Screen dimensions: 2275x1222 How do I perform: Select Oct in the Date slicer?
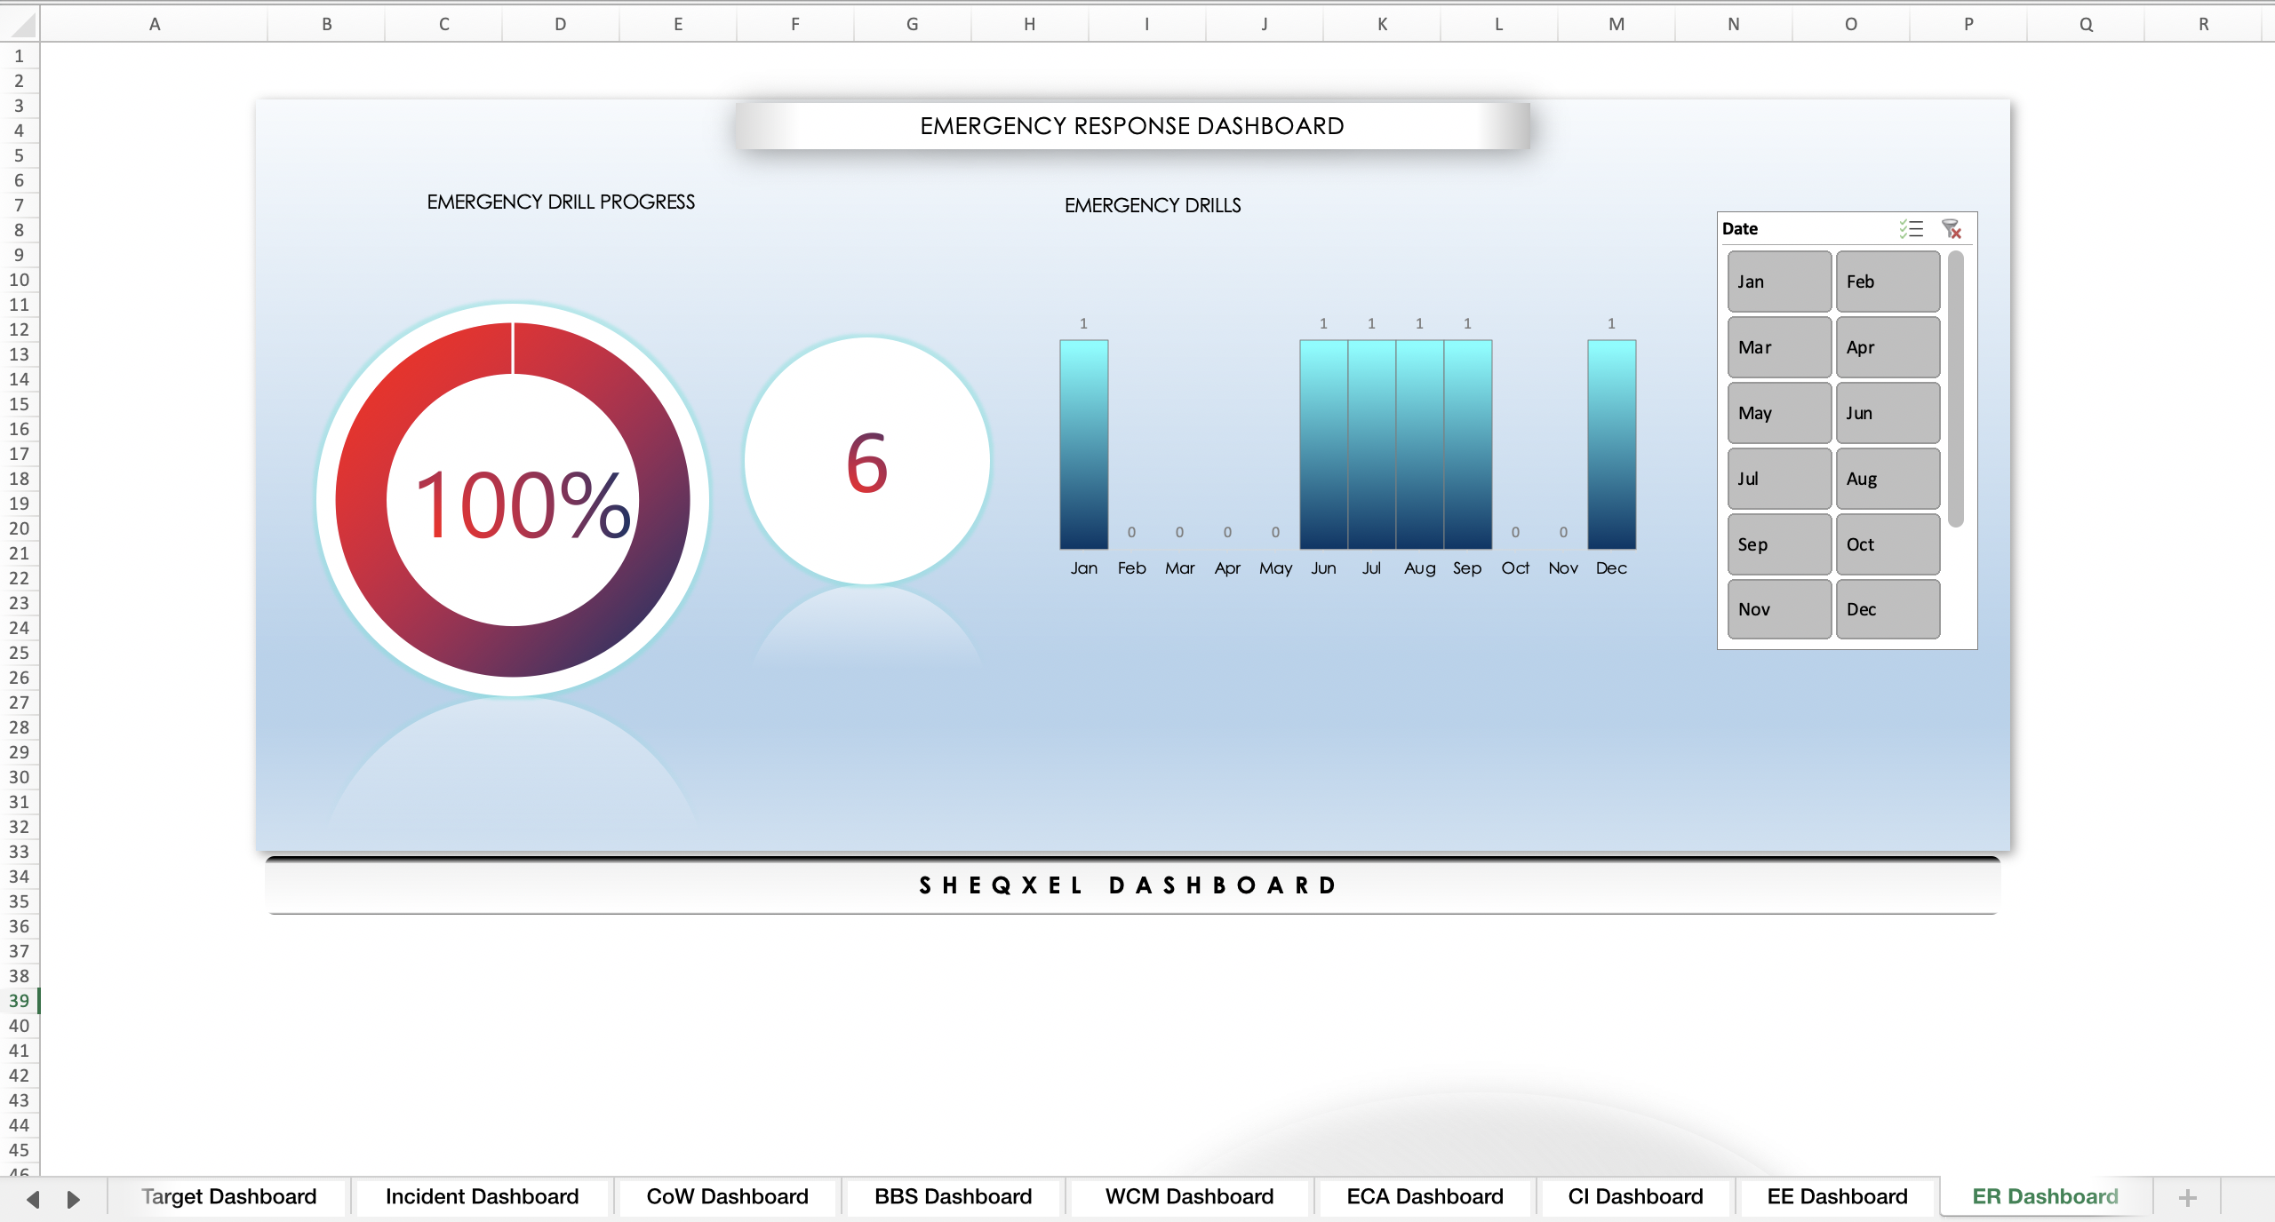1887,544
